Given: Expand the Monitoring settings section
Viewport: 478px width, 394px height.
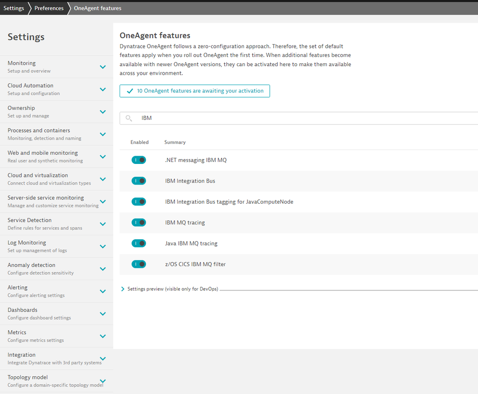Looking at the screenshot, I should pos(102,67).
